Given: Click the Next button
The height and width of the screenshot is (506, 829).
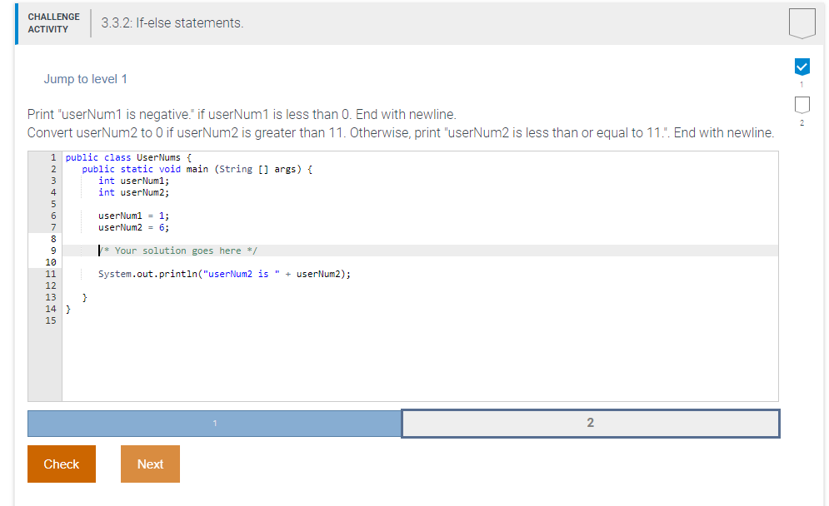Looking at the screenshot, I should pos(150,464).
